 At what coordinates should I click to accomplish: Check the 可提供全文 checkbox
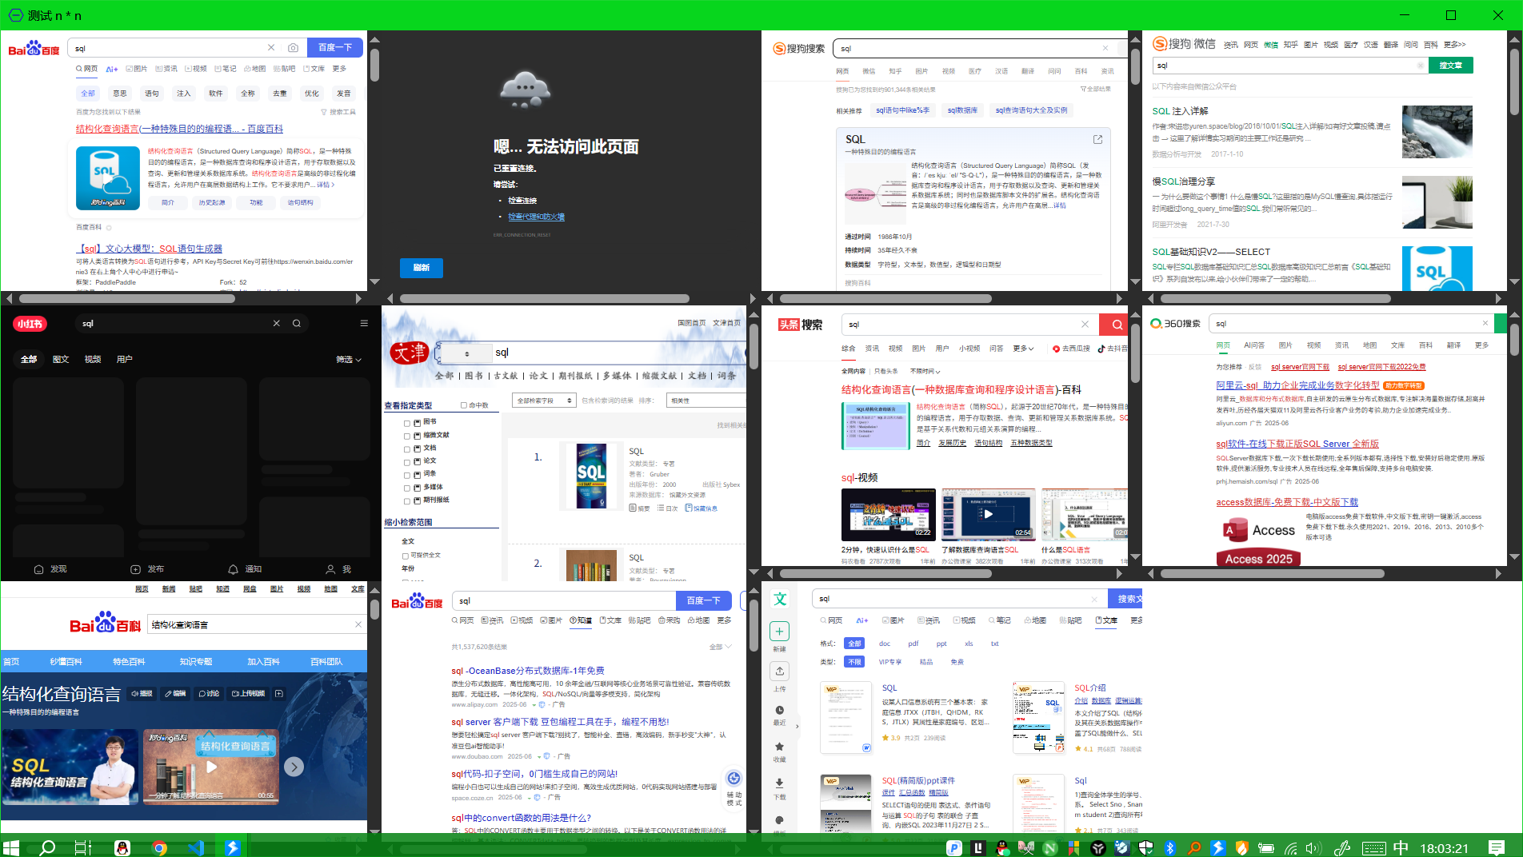click(x=406, y=556)
